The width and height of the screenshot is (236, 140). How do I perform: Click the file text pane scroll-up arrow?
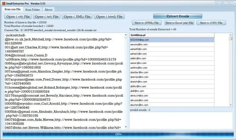(126, 35)
